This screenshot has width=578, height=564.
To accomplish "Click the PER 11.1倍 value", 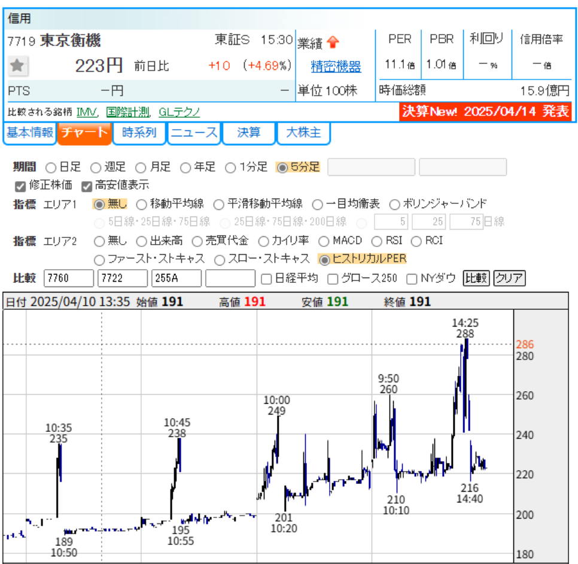I will 400,65.
